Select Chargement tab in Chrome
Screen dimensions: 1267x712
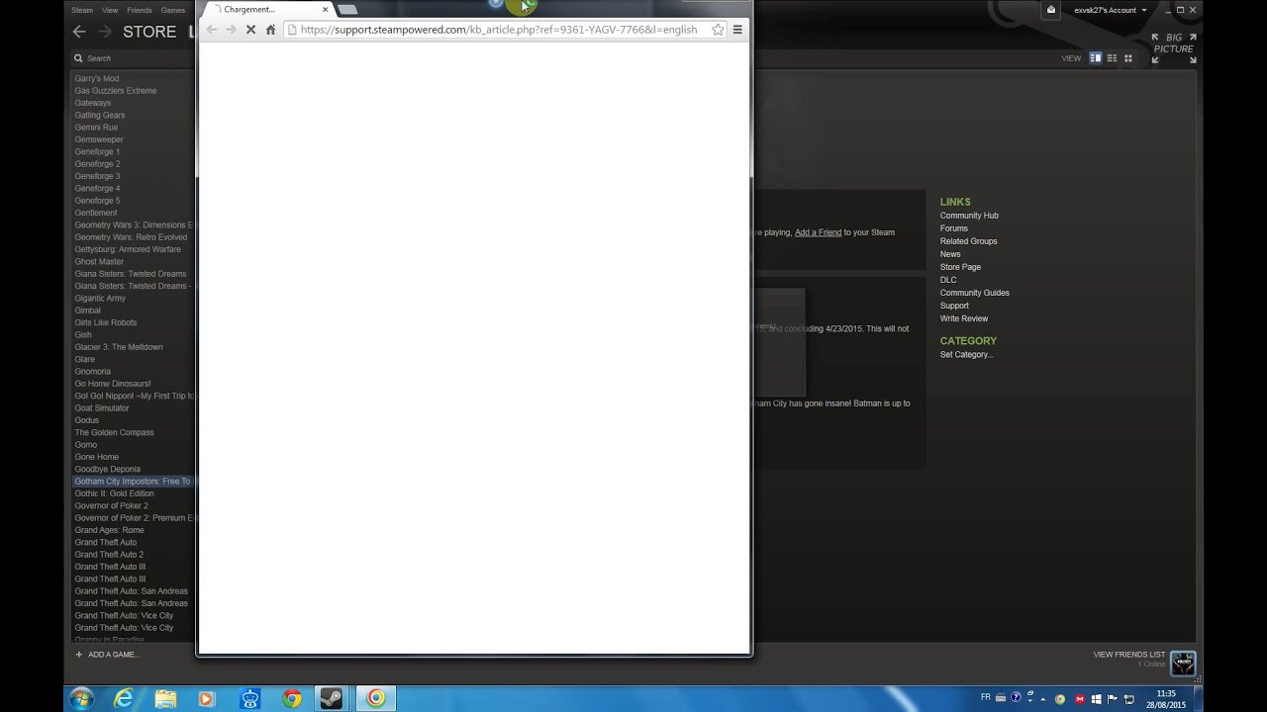tap(265, 10)
